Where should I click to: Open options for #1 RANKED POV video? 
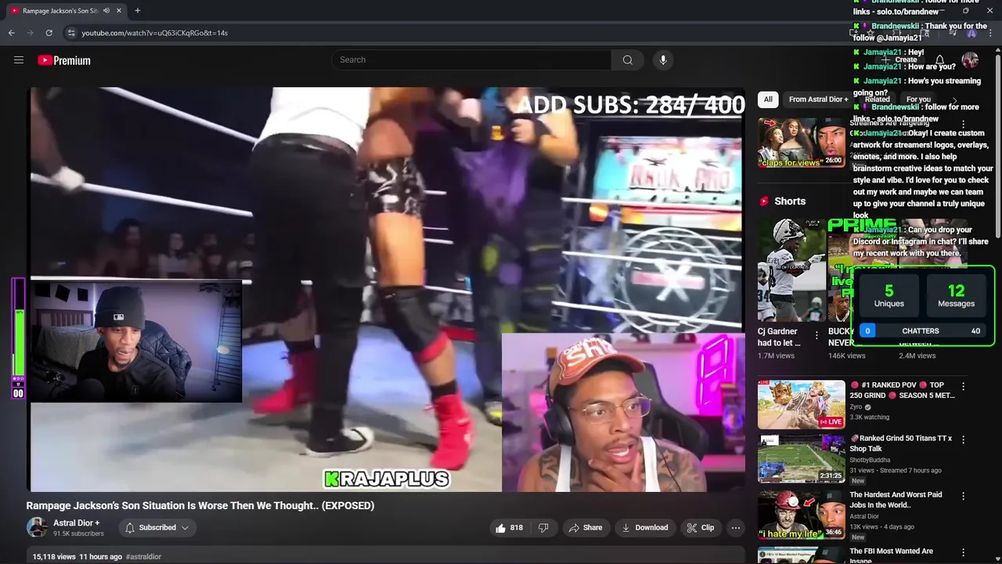[x=963, y=386]
